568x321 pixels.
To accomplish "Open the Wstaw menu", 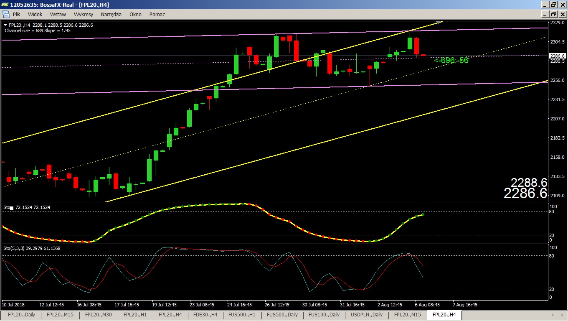I will 58,14.
